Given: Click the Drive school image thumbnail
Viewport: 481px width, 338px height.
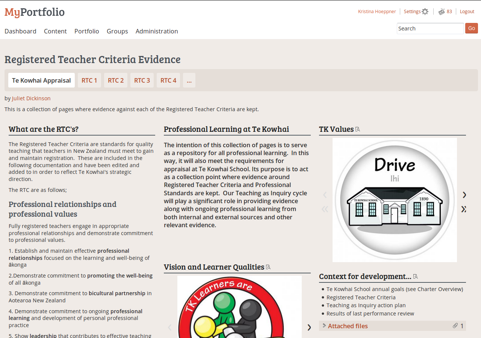Looking at the screenshot, I should [x=395, y=200].
